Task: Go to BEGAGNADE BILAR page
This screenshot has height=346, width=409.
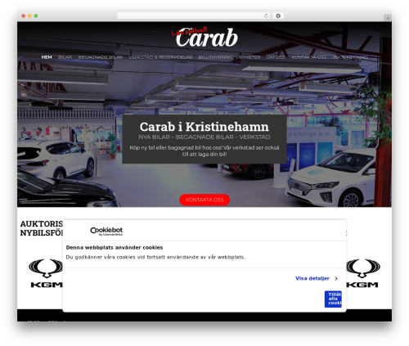Action: point(101,57)
